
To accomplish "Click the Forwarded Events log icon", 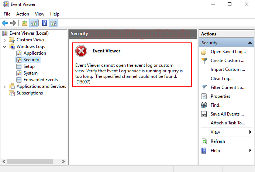I will [19, 80].
